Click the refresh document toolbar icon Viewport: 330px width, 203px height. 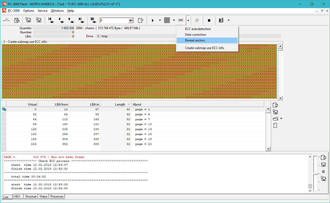click(x=17, y=20)
